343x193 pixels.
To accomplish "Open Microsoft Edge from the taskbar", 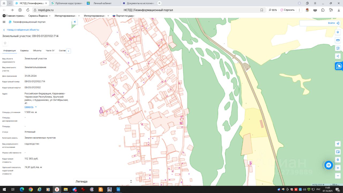I will coord(22,190).
